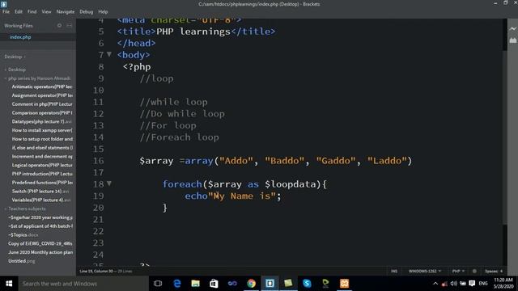Open June 2020 Monthly action plan file

40,252
